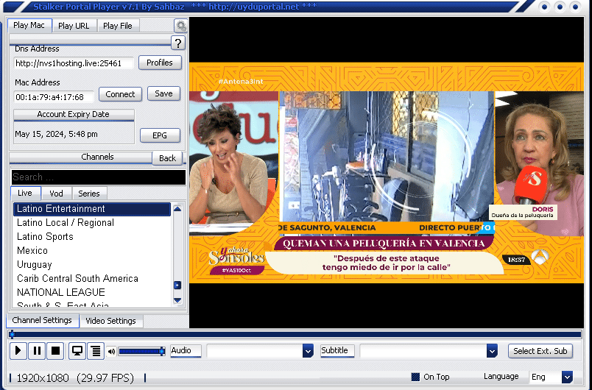The width and height of the screenshot is (592, 390).
Task: Stop the video with the stop button
Action: 55,351
